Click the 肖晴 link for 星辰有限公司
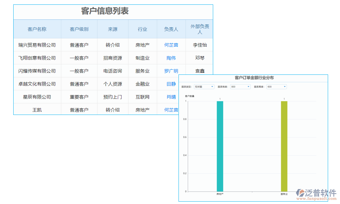 pyautogui.click(x=171, y=97)
